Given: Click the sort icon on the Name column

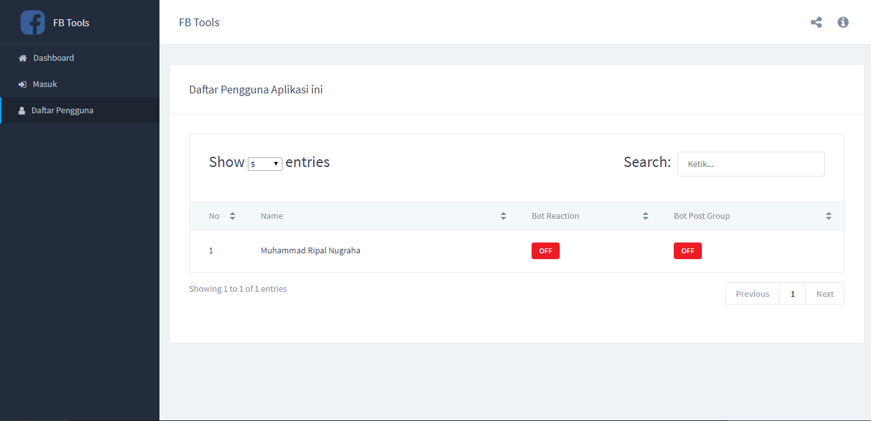Looking at the screenshot, I should click(503, 216).
